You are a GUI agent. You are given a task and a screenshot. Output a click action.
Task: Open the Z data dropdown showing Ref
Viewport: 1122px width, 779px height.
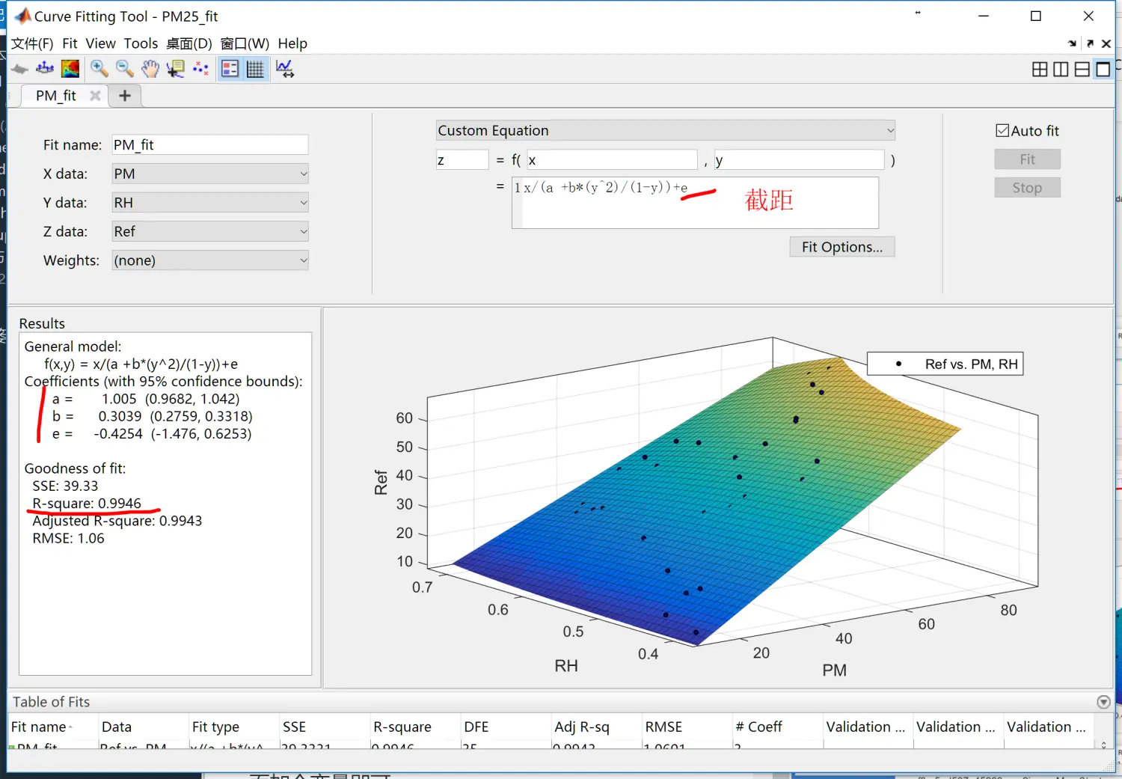tap(210, 231)
